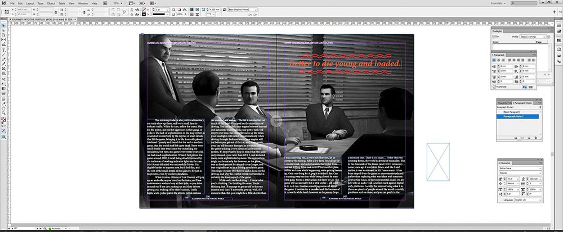Click the large P preview icon in the control bar
This screenshot has width=563, height=232.
pyautogui.click(x=124, y=12)
